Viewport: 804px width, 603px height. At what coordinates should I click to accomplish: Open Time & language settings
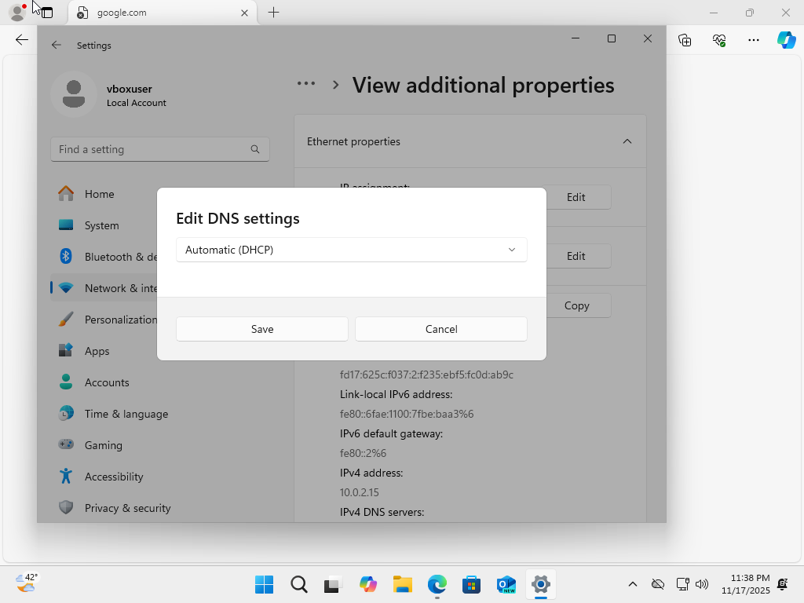(126, 414)
